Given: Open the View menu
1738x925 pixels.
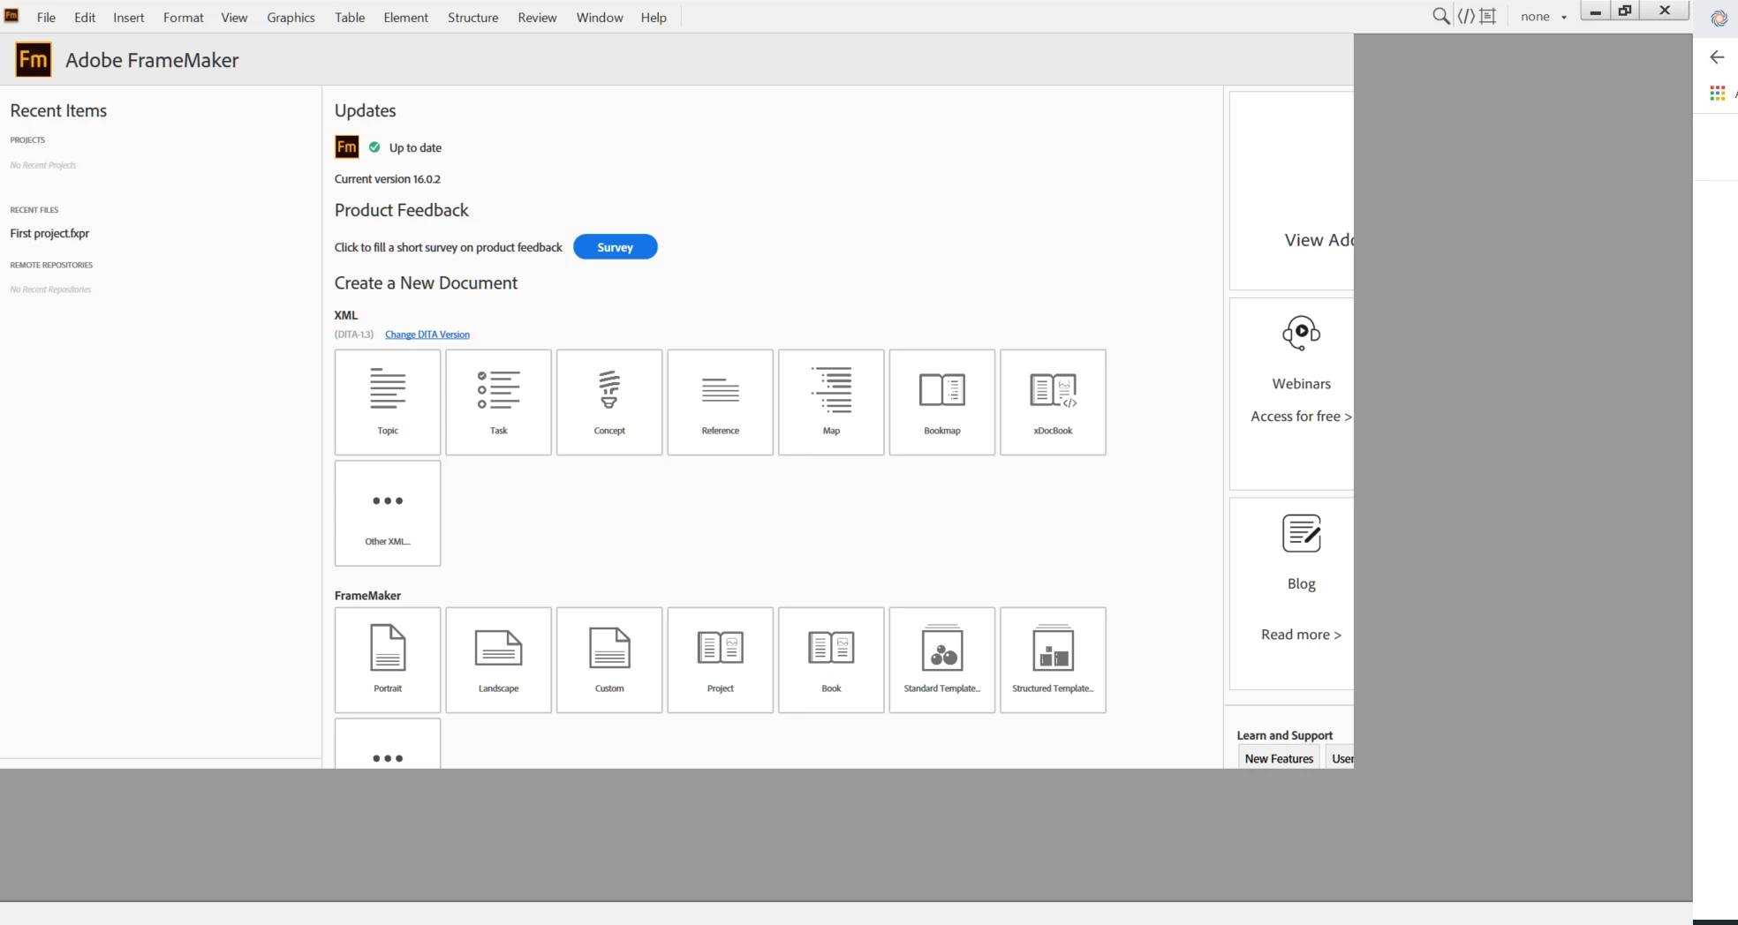Looking at the screenshot, I should tap(234, 17).
